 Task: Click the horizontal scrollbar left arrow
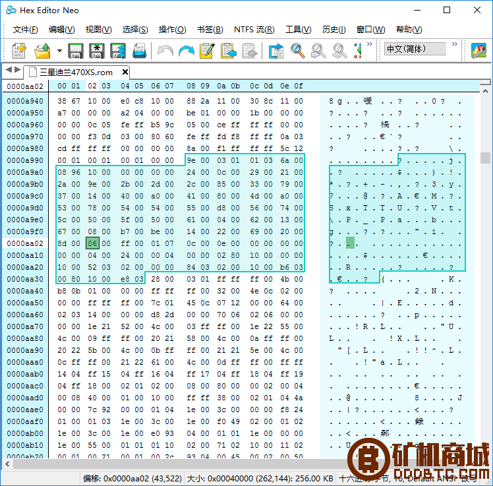click(7, 464)
